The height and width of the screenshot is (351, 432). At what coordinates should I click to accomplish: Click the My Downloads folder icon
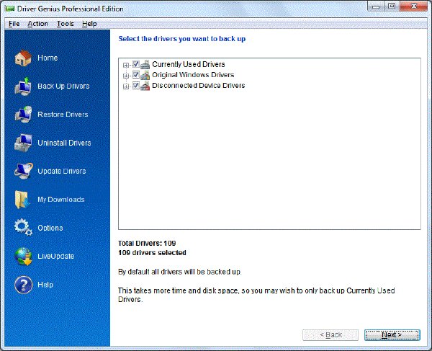(x=22, y=200)
